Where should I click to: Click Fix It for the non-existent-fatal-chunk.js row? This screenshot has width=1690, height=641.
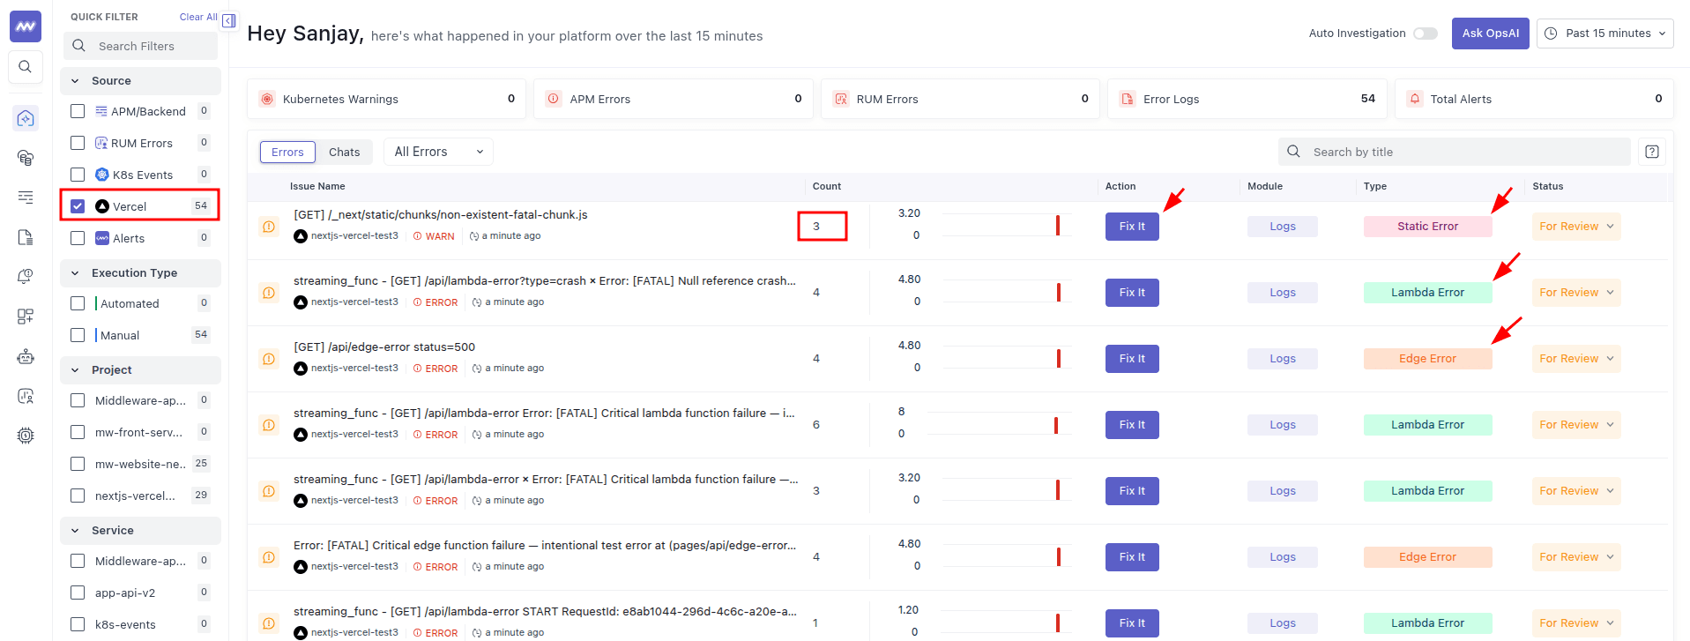[1132, 227]
